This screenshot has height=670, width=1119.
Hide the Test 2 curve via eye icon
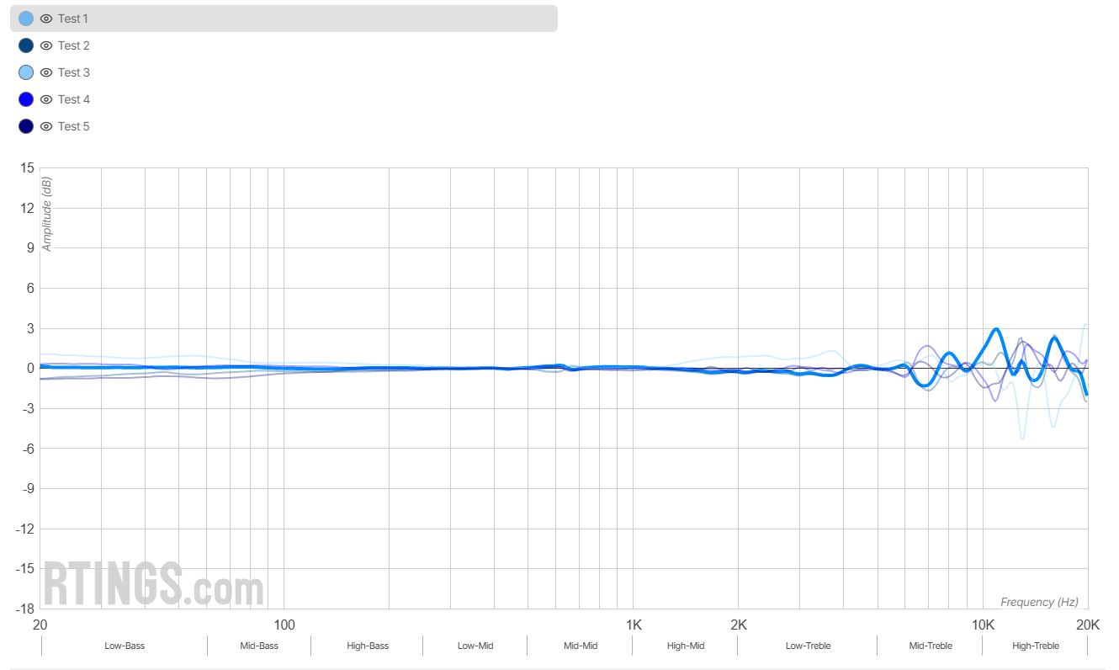[46, 45]
